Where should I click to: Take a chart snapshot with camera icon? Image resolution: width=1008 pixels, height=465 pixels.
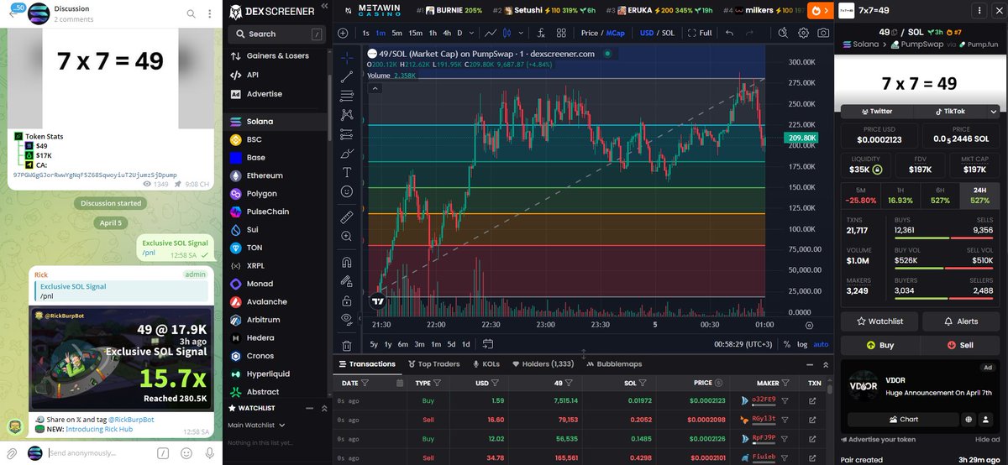point(824,33)
